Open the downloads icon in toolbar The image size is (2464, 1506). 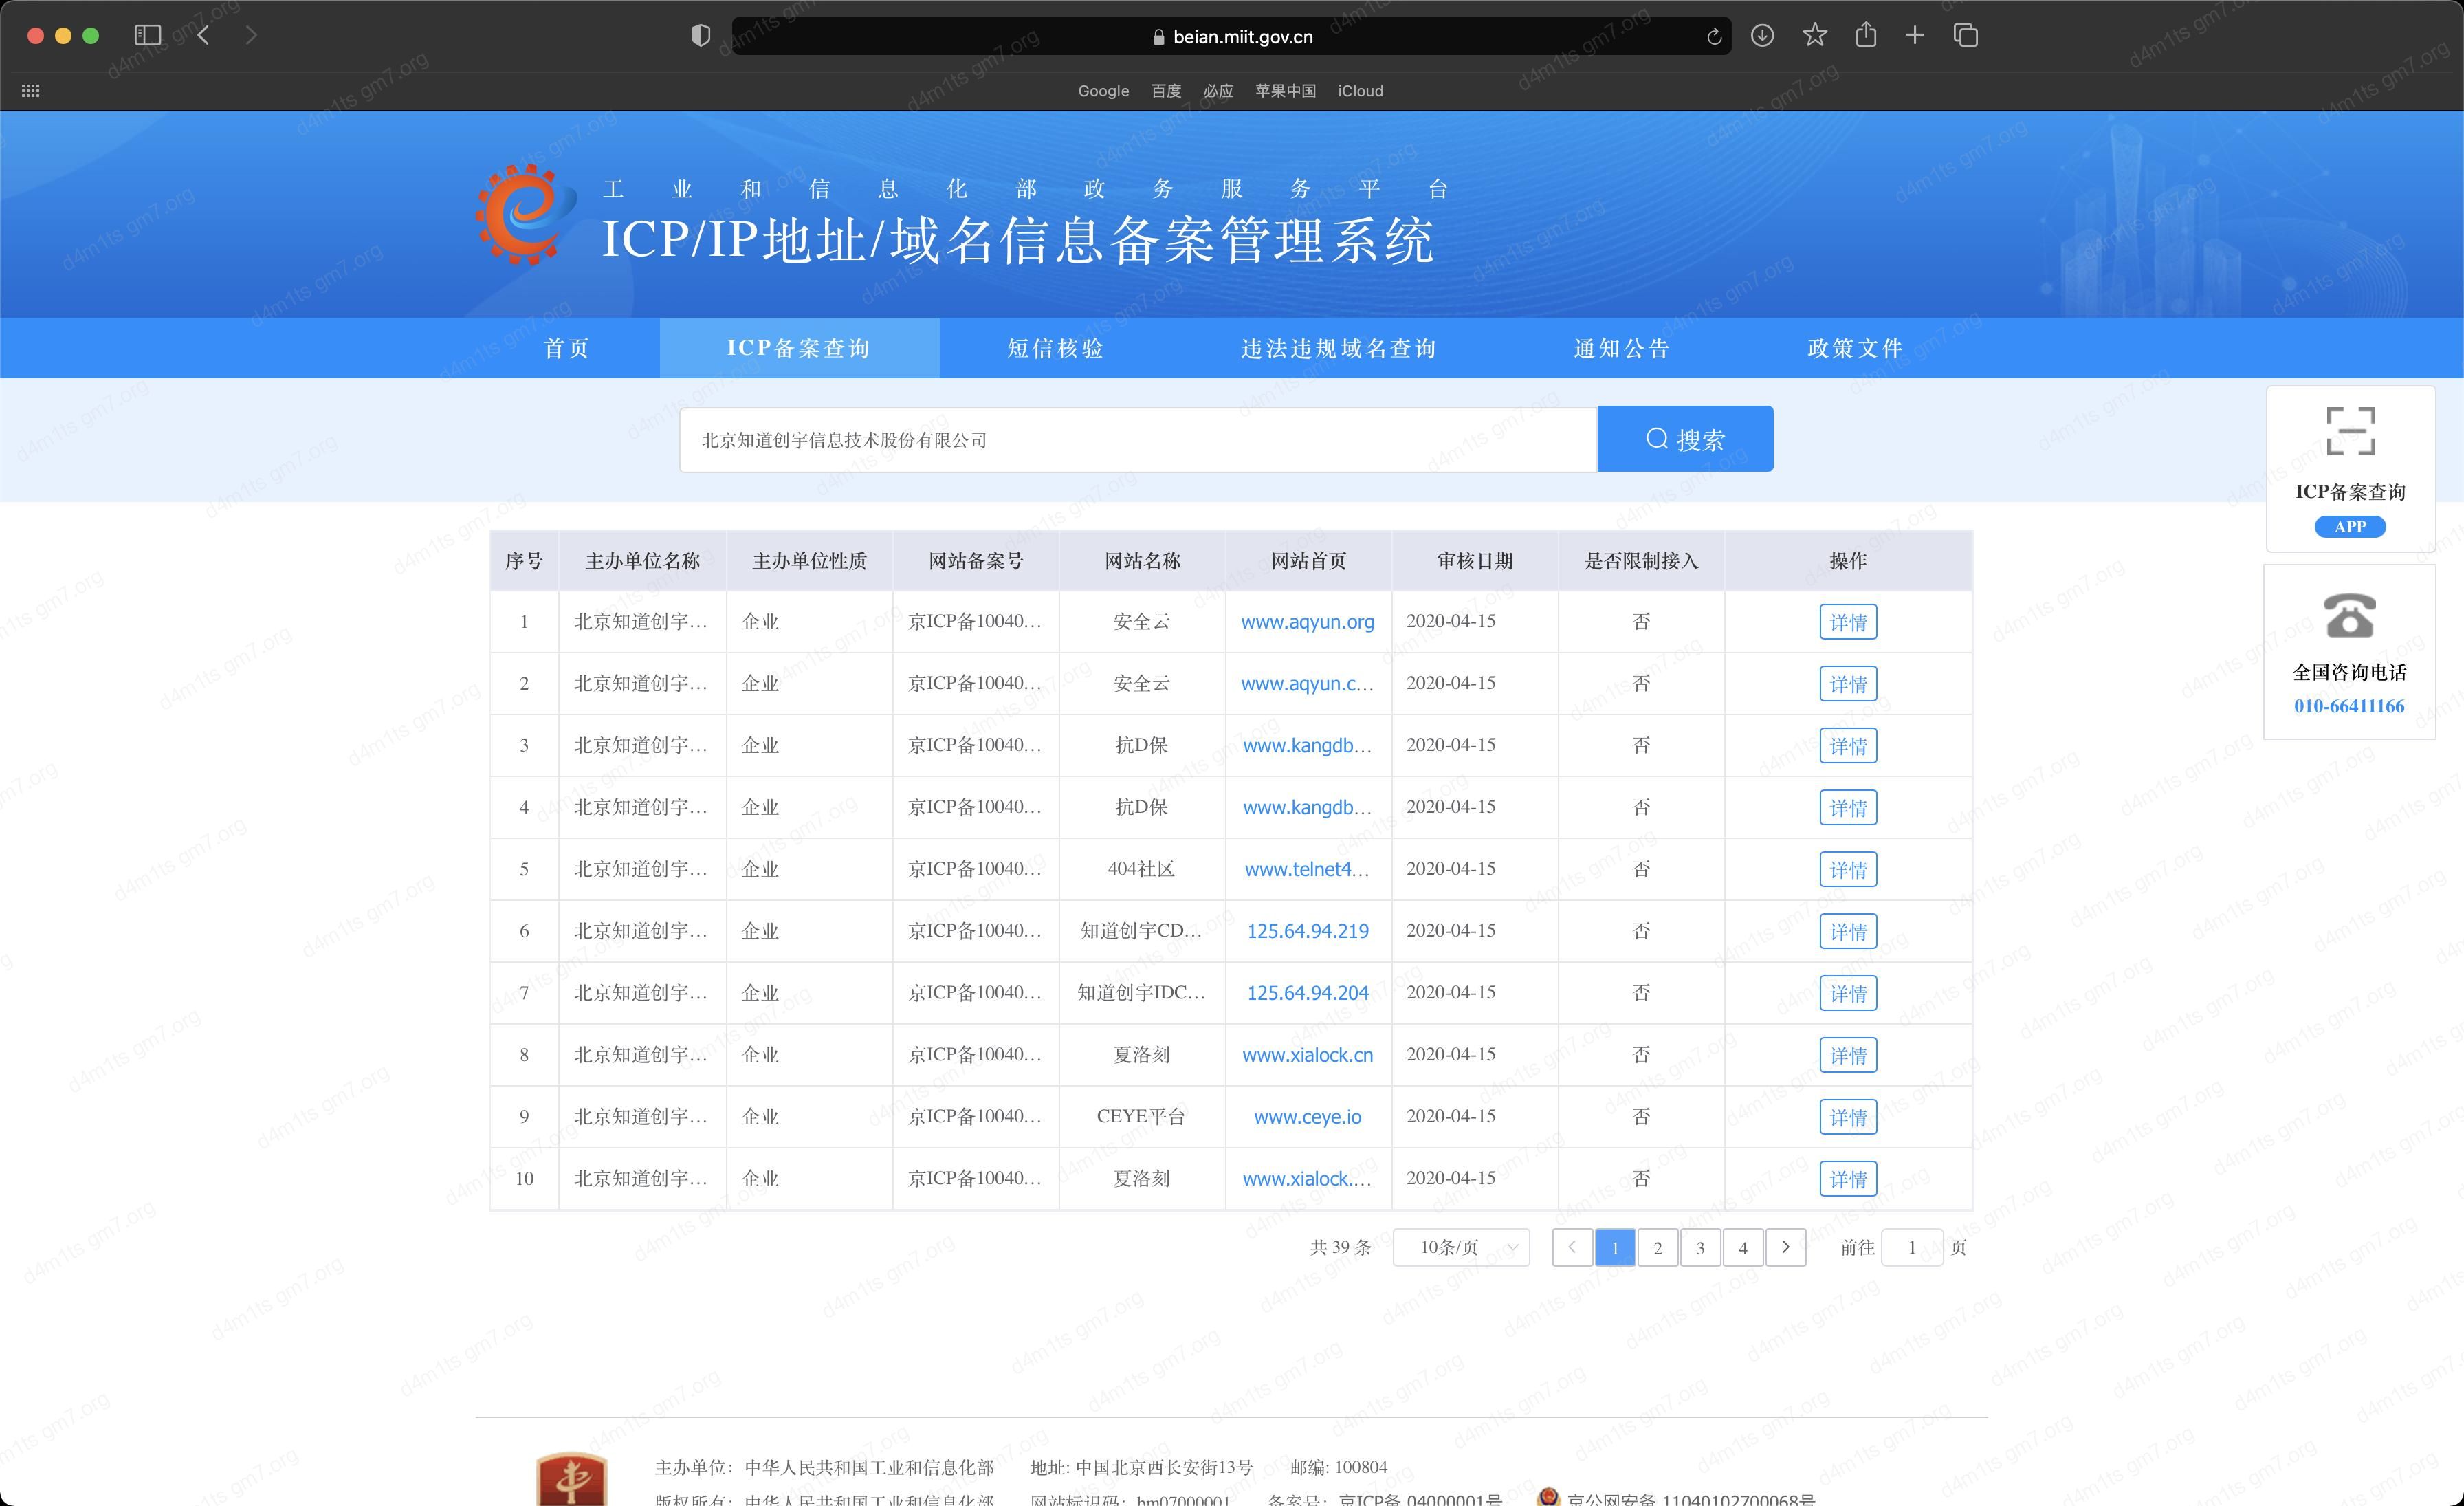point(1762,36)
